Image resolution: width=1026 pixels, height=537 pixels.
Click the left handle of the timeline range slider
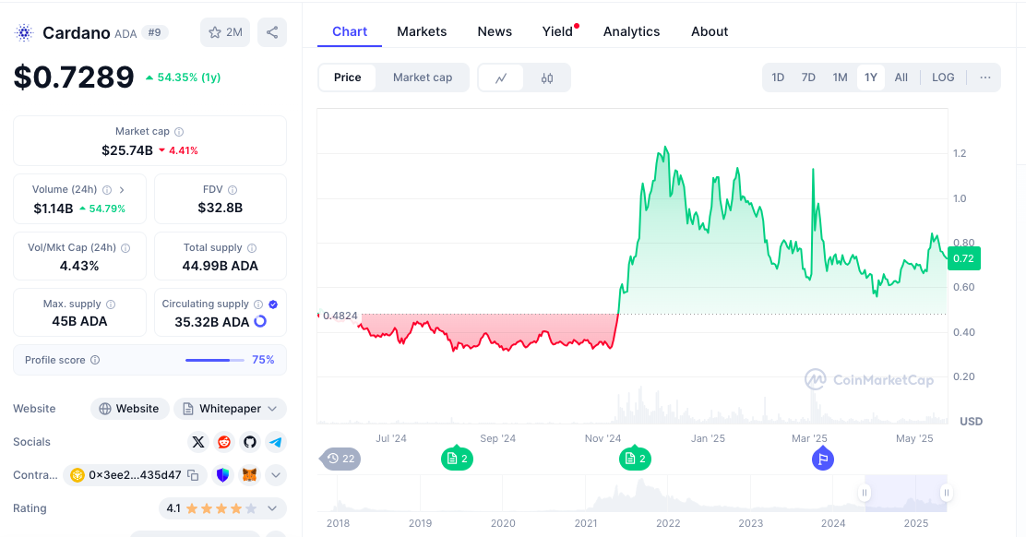[865, 493]
